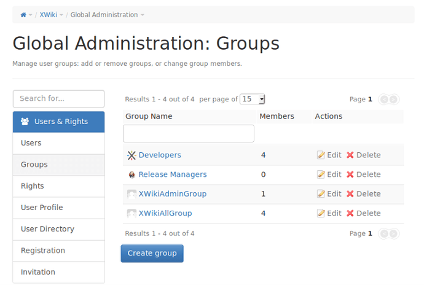Click page number 1 in bottom pagination
This screenshot has height=285, width=424.
(370, 233)
